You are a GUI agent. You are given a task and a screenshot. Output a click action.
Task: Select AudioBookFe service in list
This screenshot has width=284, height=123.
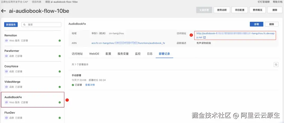tap(33, 100)
